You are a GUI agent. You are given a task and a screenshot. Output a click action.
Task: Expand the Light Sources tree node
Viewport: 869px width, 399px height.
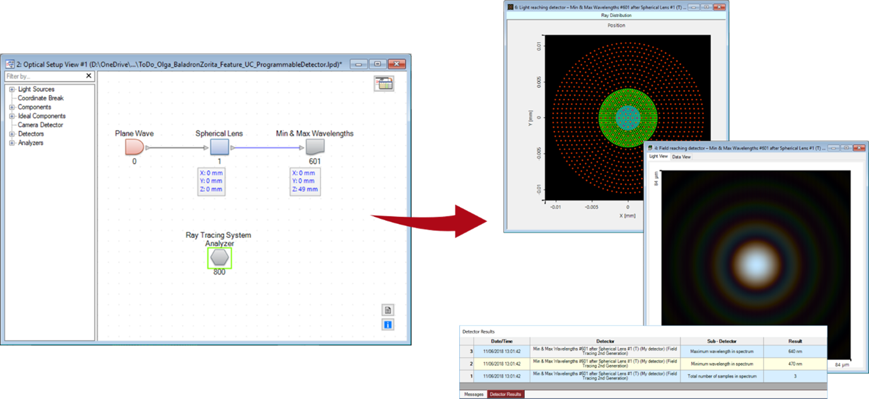pos(12,89)
